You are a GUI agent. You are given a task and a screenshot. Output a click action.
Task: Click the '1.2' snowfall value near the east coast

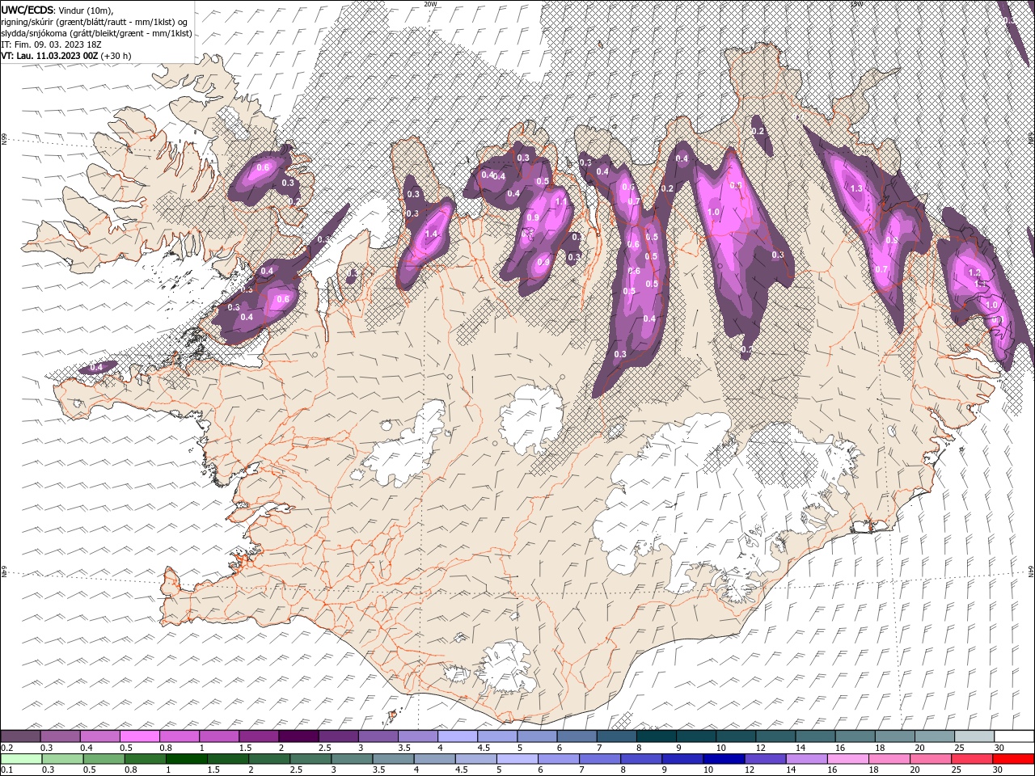click(x=974, y=273)
